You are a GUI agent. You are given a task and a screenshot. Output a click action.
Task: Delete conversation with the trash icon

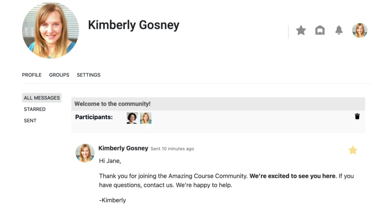357,116
